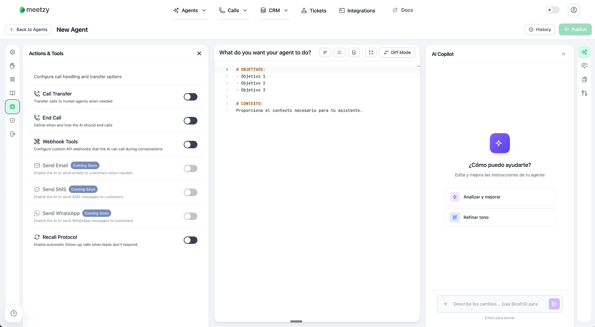Click the shield icon in left sidebar
This screenshot has width=595, height=327.
coord(12,120)
